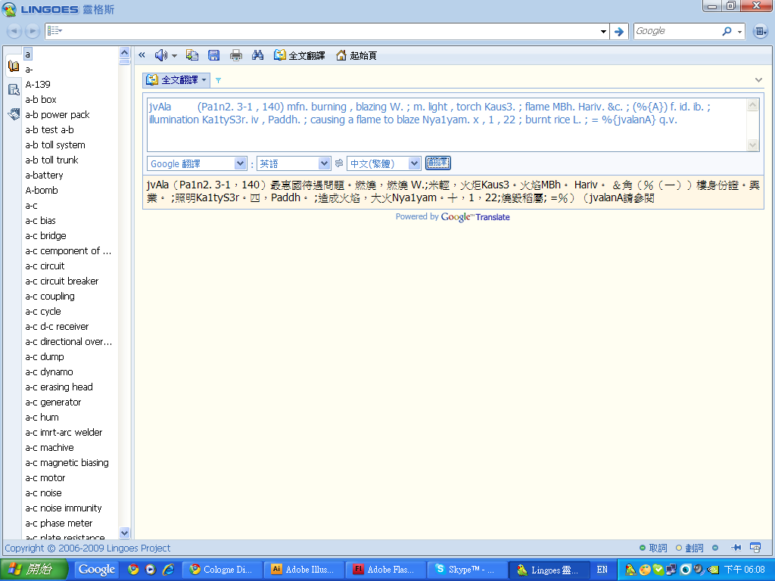The height and width of the screenshot is (581, 775).
Task: Switch to Skype in the taskbar
Action: click(462, 570)
